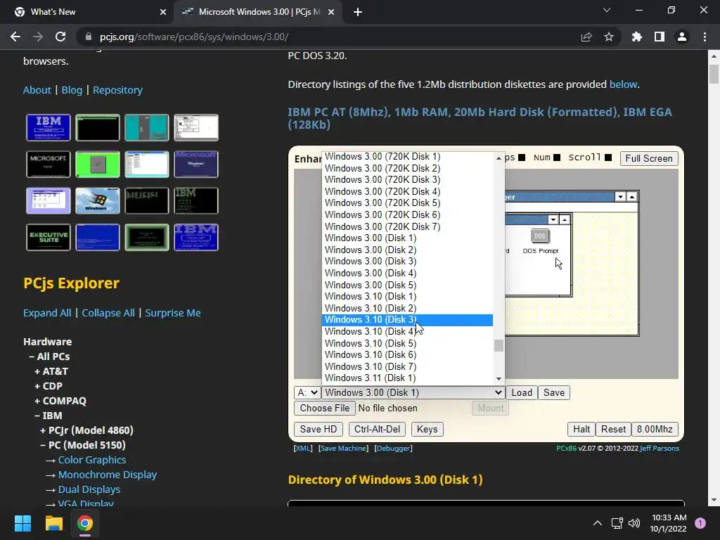Viewport: 720px width, 540px height.
Task: Open the Debugger link below the machine
Action: tap(394, 448)
